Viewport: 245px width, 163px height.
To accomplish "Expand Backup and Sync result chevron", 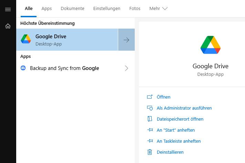I will click(x=126, y=68).
